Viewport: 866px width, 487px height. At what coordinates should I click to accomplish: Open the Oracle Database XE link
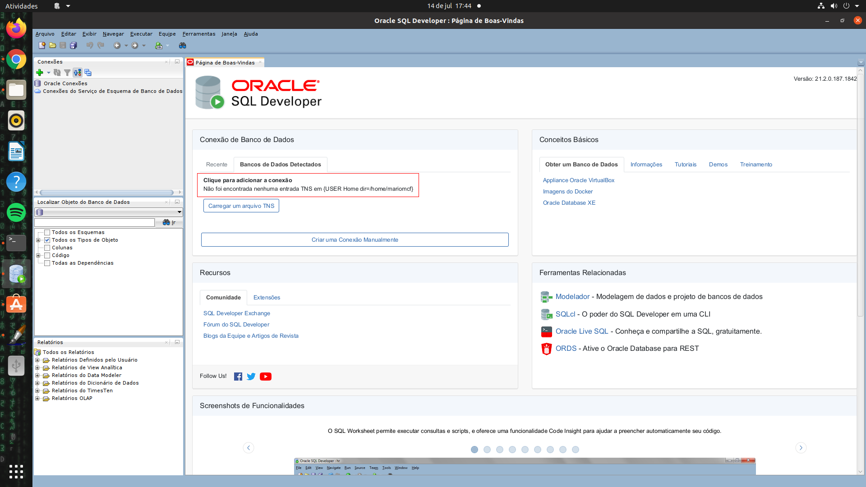569,203
